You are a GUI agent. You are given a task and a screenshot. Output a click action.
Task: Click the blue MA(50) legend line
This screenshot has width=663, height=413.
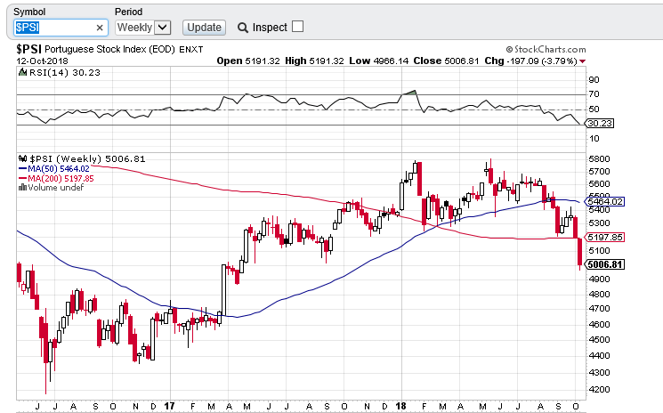[23, 168]
